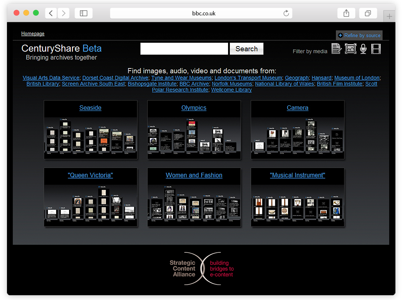This screenshot has height=300, width=402.
Task: Open the Hansard source link
Action: pyautogui.click(x=322, y=78)
